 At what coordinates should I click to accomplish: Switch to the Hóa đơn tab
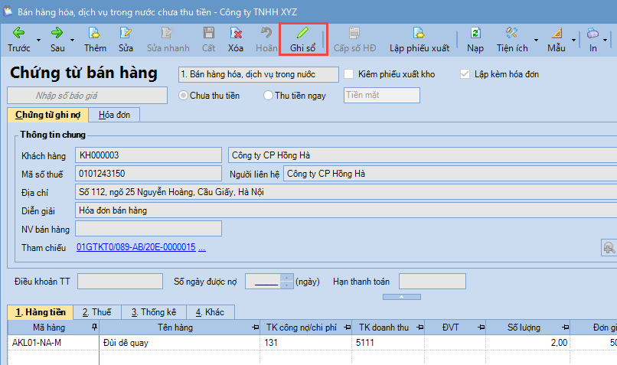click(113, 115)
